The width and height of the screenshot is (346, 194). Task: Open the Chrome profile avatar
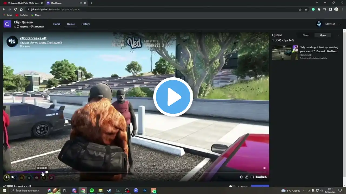coord(336,9)
